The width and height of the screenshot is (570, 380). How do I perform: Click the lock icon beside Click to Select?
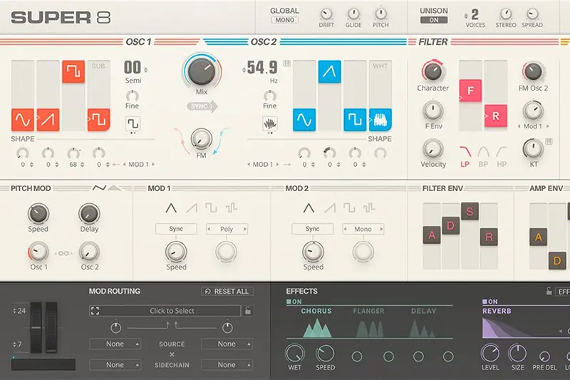pos(248,311)
